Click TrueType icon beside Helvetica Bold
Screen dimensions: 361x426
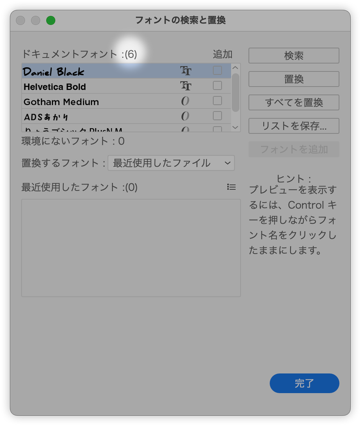tap(185, 86)
